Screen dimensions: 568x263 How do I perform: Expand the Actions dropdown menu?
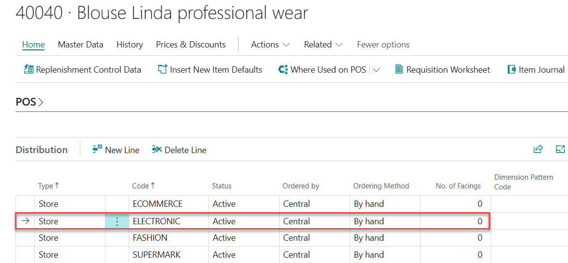(270, 45)
